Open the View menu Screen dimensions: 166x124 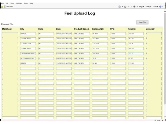(12, 3)
